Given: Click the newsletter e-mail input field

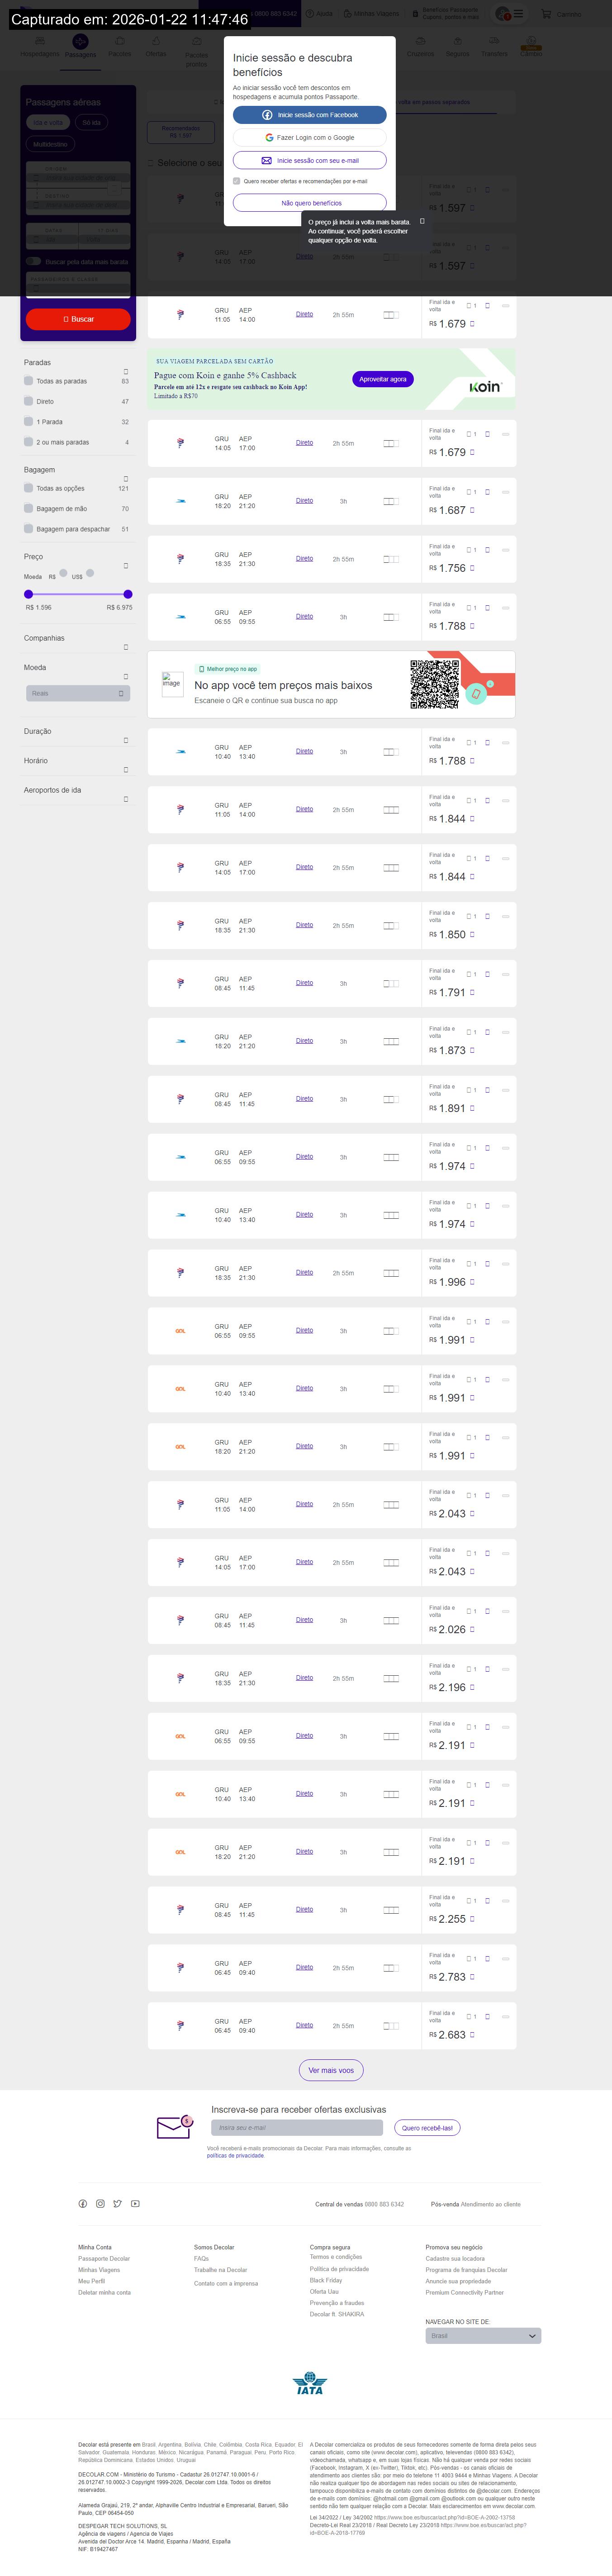Looking at the screenshot, I should point(296,2128).
